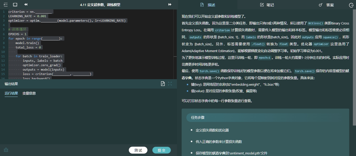Click the gift box icon at bottom left
The image size is (356, 156).
pos(6,150)
